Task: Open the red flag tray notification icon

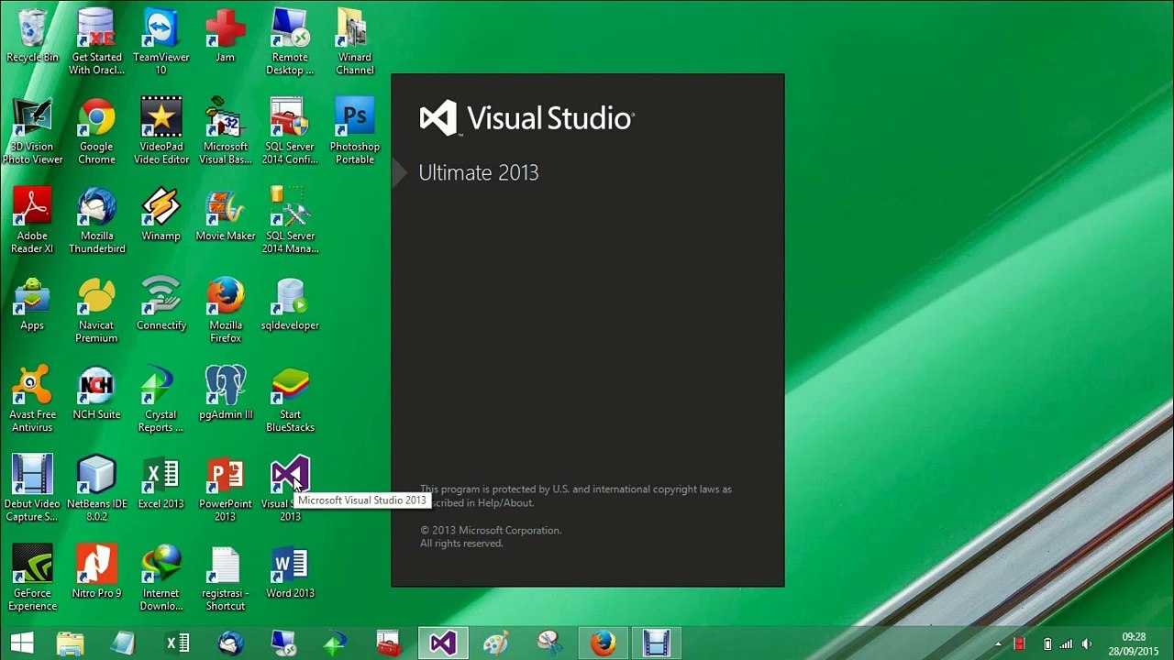Action: click(x=1019, y=644)
